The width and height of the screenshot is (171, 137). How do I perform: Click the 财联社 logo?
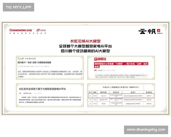[100, 59]
